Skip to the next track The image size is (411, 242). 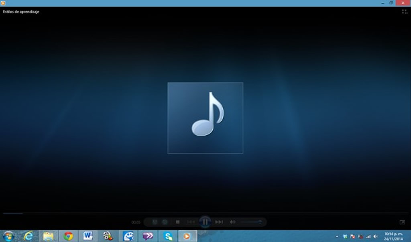coord(219,222)
